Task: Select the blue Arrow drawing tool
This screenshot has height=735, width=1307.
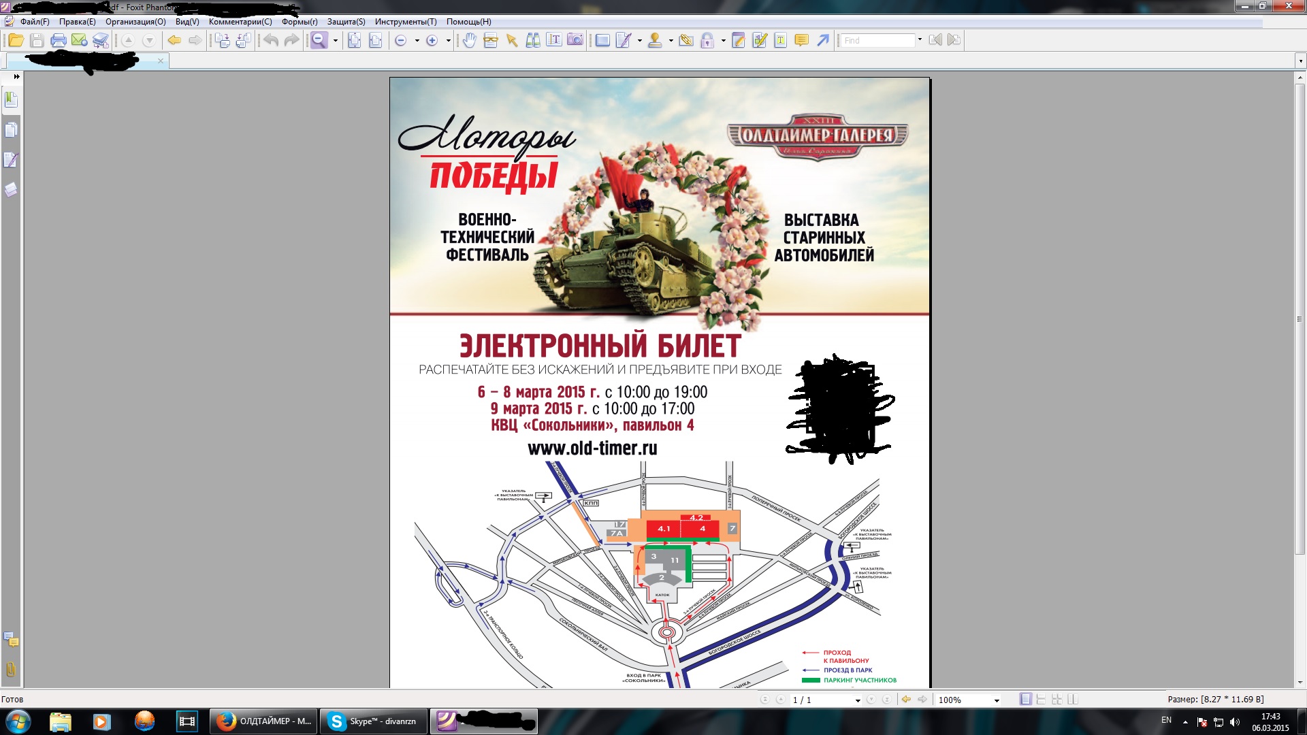Action: click(x=823, y=40)
